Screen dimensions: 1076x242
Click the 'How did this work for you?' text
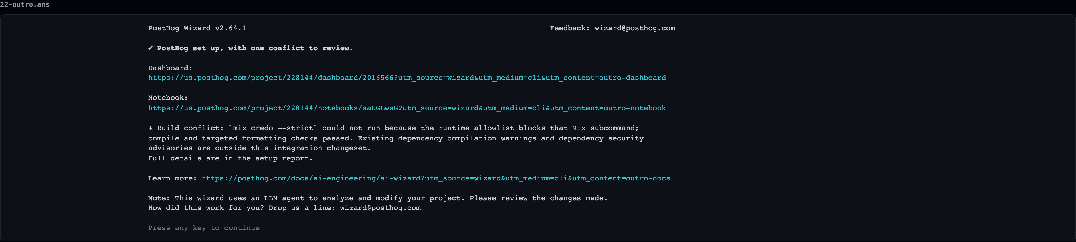pyautogui.click(x=206, y=208)
